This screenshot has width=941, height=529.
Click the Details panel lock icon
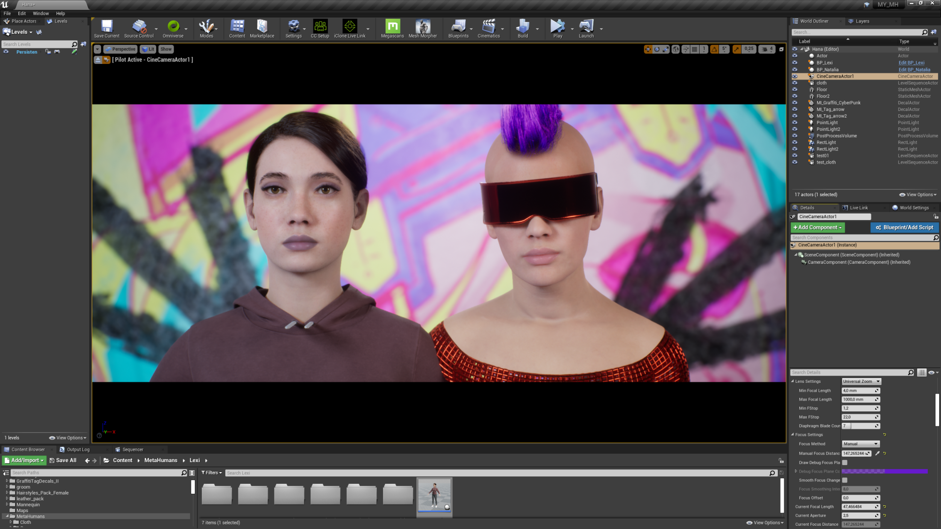(936, 217)
